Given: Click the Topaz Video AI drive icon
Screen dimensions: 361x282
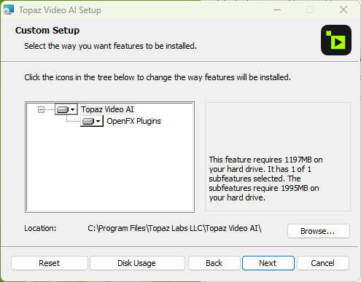Looking at the screenshot, I should (x=63, y=110).
